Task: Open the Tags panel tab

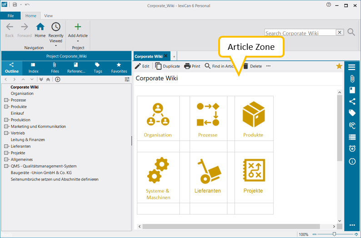Action: click(x=98, y=68)
